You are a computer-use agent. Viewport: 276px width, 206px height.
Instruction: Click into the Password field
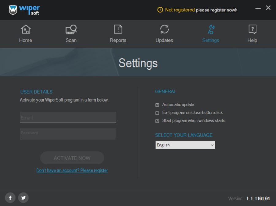tap(68, 134)
